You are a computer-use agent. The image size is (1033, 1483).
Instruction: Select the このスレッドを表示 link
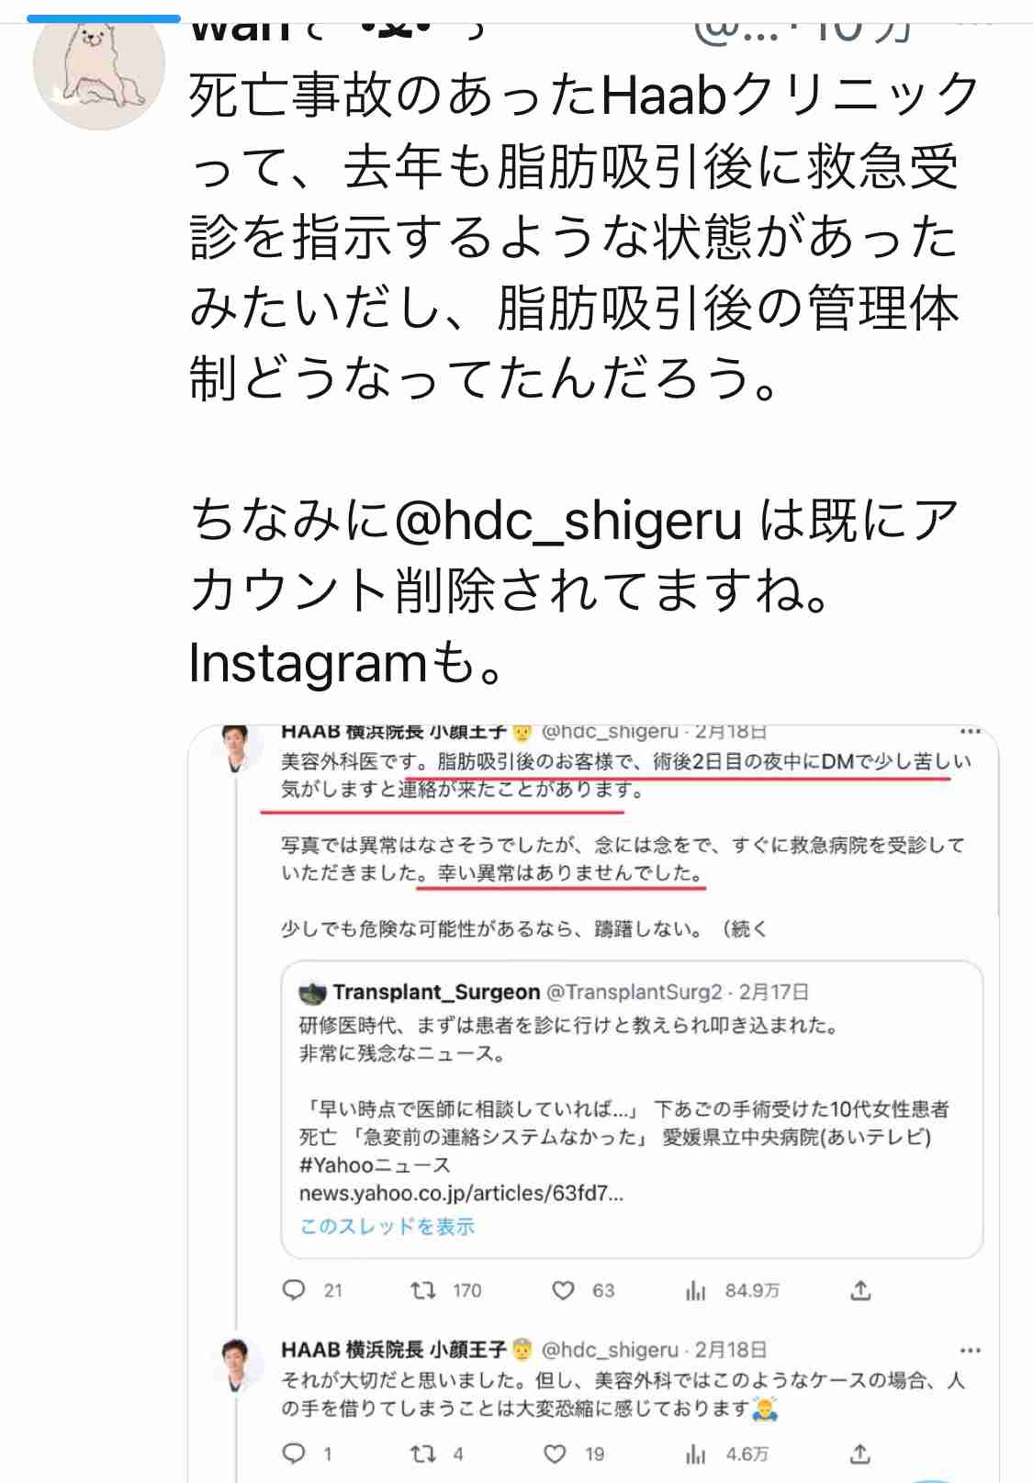[x=387, y=1227]
